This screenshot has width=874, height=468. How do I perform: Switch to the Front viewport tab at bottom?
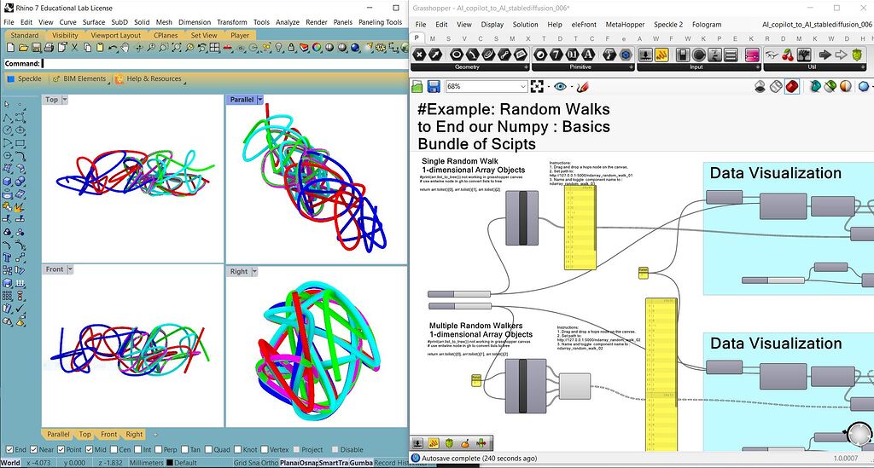(108, 434)
